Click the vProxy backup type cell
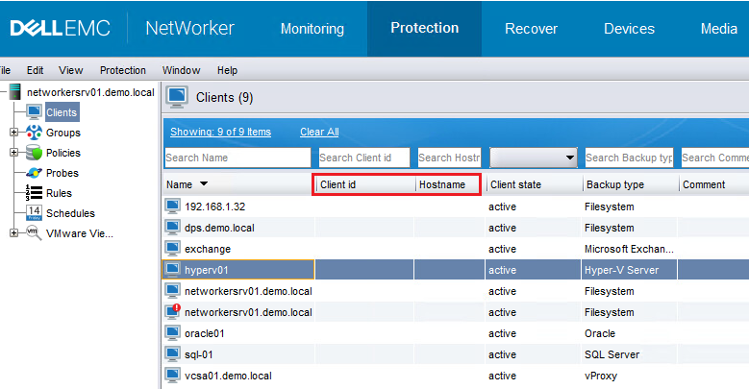The image size is (749, 389). tap(601, 376)
